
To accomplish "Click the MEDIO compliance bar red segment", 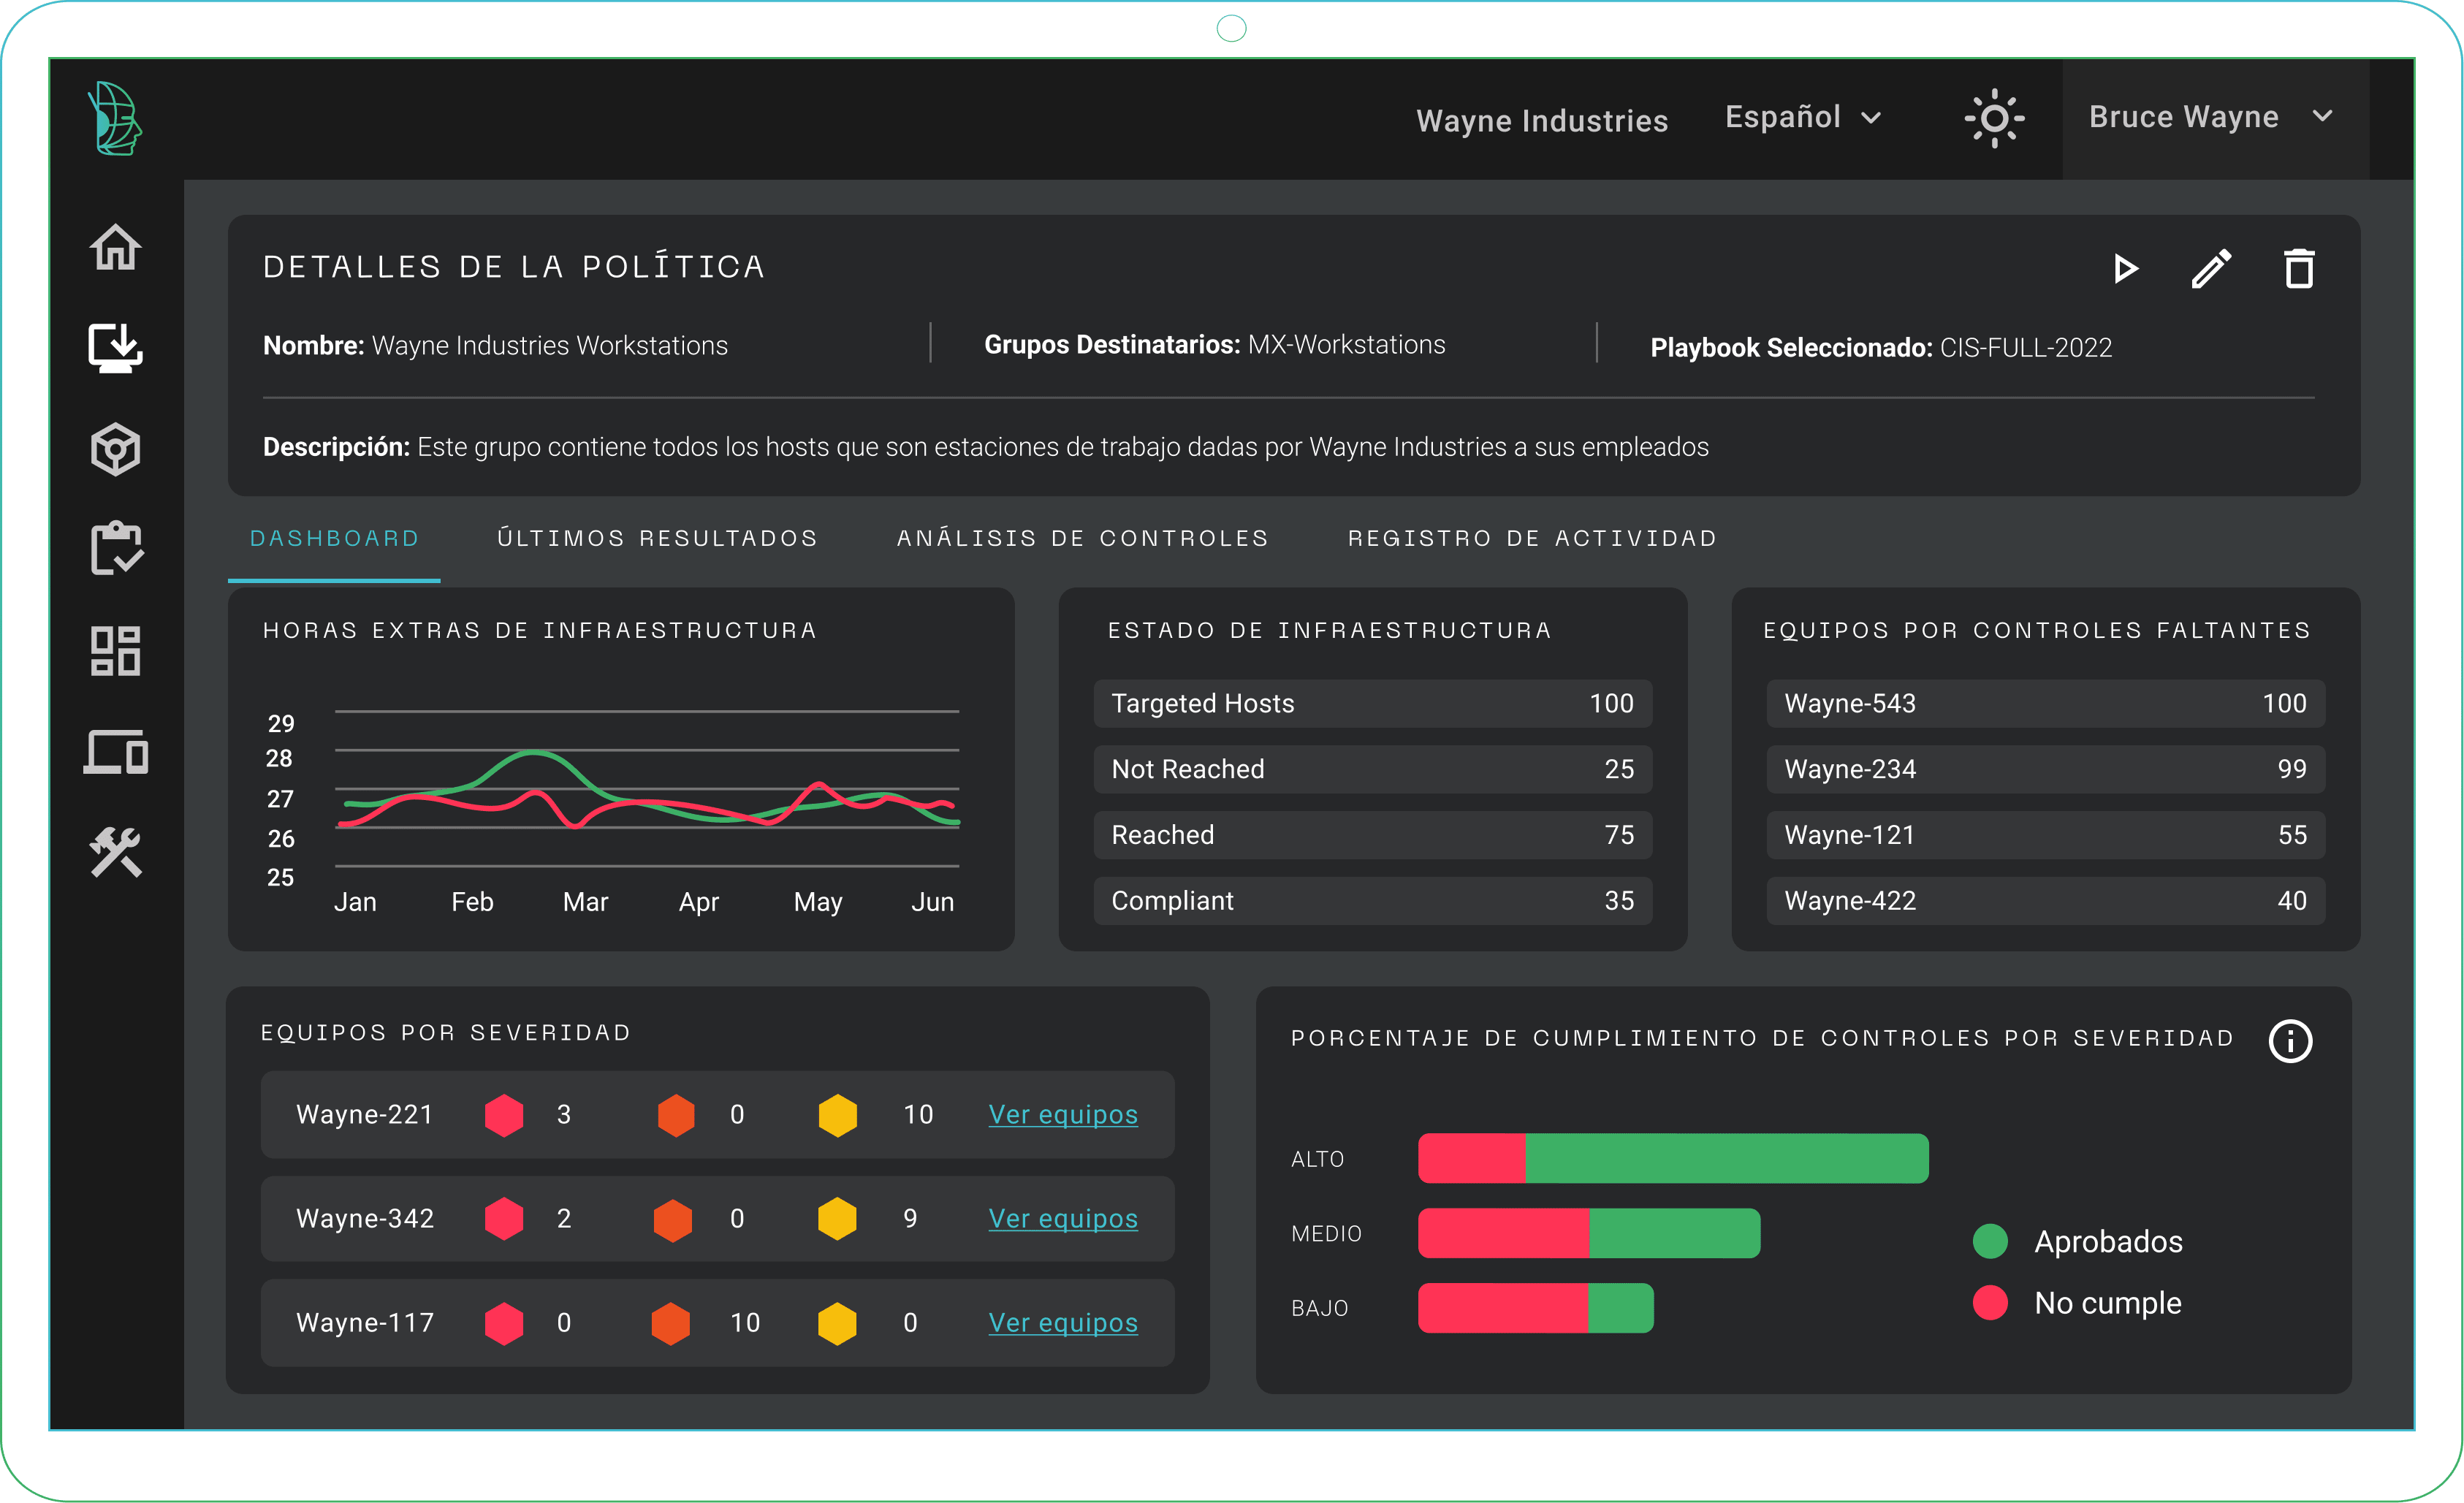I will coord(1503,1233).
